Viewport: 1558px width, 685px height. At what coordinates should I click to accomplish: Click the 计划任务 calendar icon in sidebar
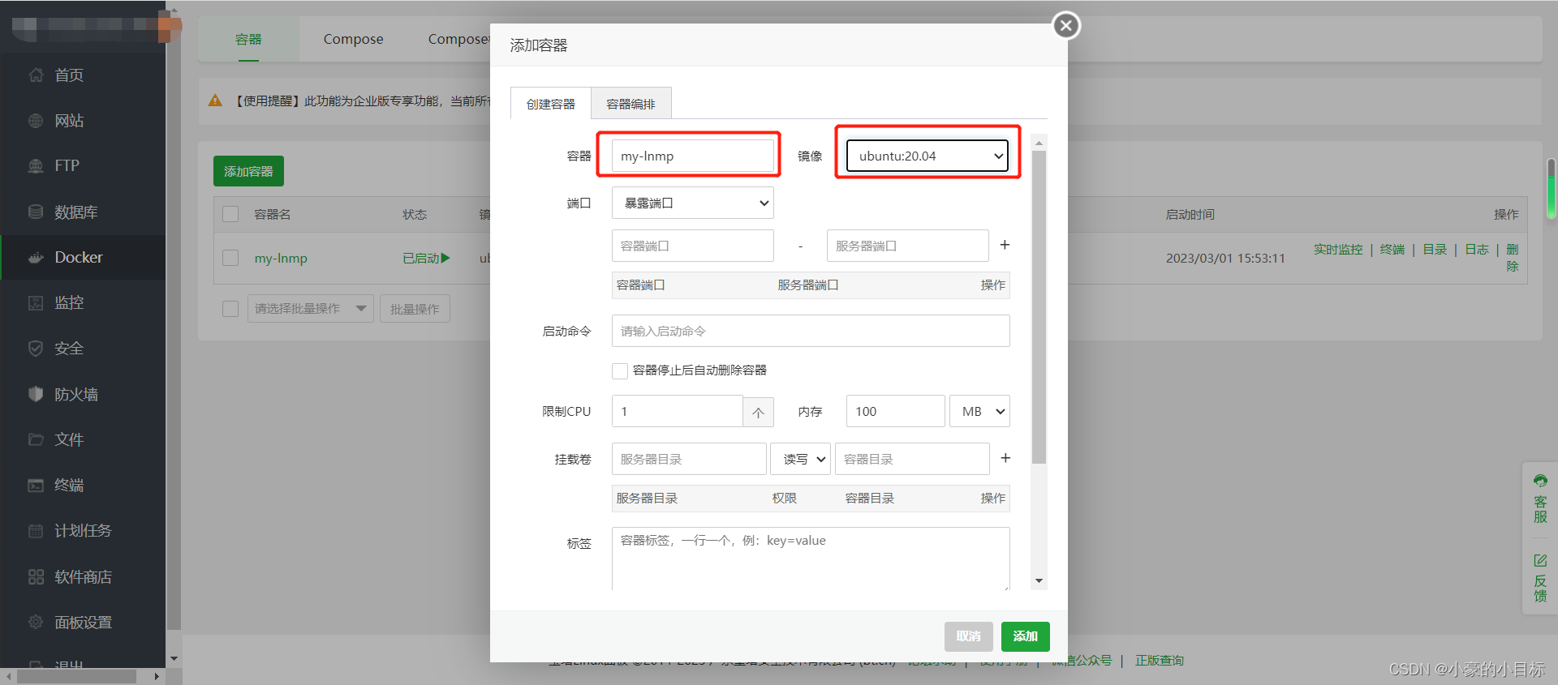(36, 531)
